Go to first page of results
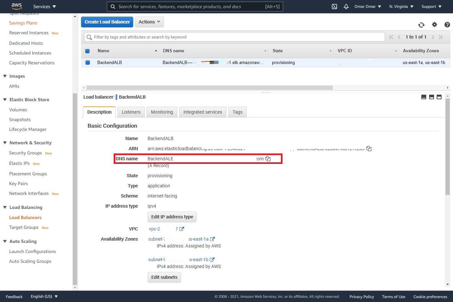The image size is (453, 302). (x=391, y=37)
